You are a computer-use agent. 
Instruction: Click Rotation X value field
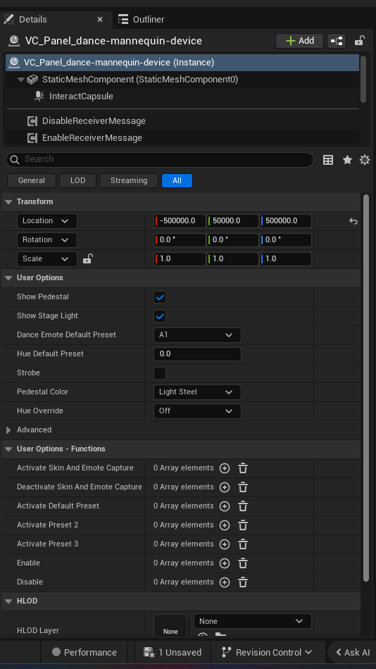180,239
